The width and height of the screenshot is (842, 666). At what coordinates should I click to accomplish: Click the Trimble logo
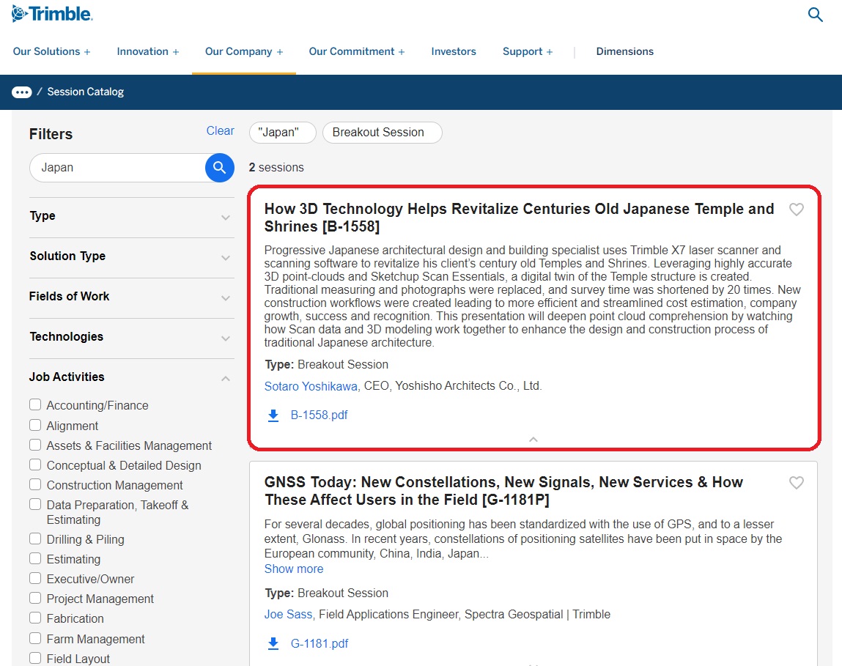(x=52, y=14)
